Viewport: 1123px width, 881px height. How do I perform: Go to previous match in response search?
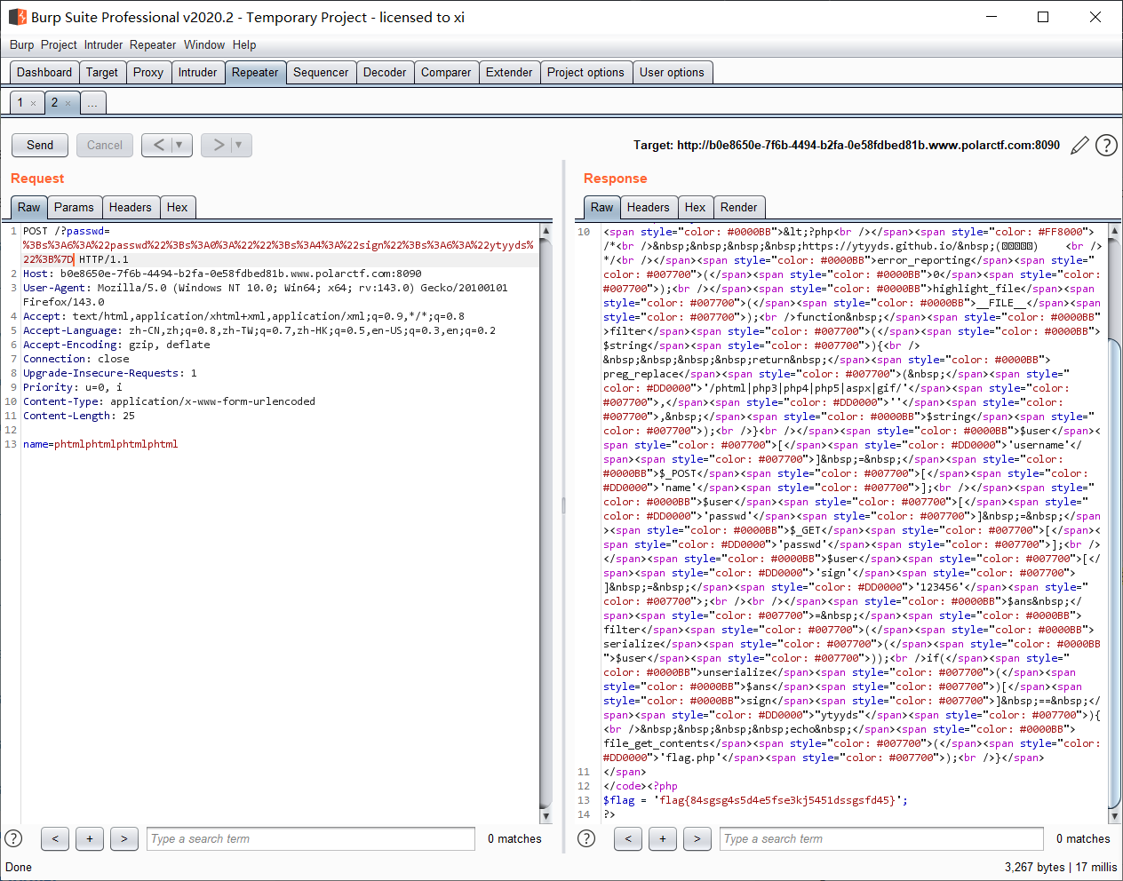pyautogui.click(x=628, y=838)
